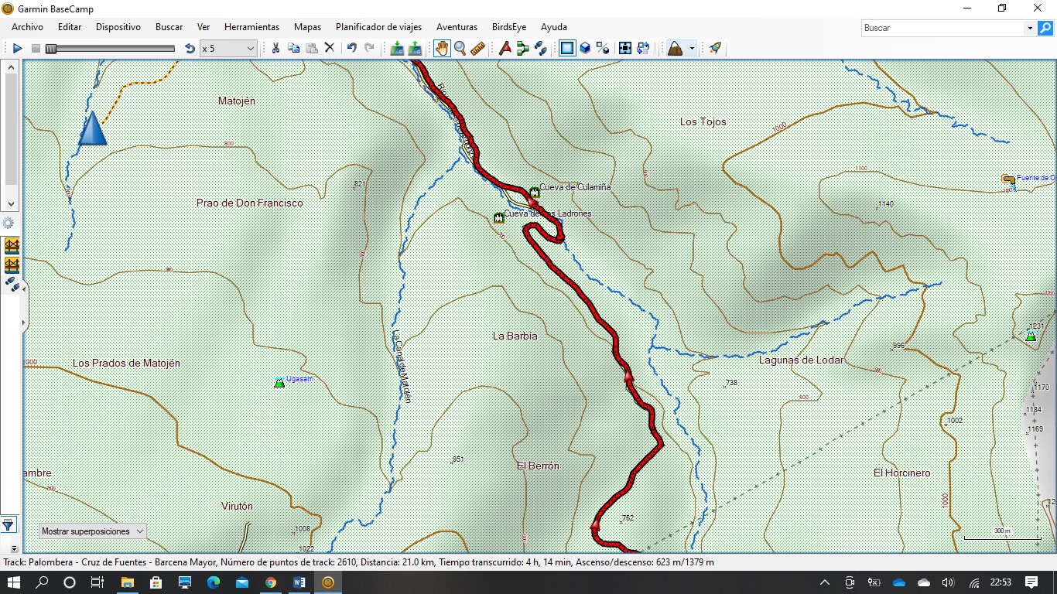
Task: Click the Play track playback button
Action: (17, 49)
